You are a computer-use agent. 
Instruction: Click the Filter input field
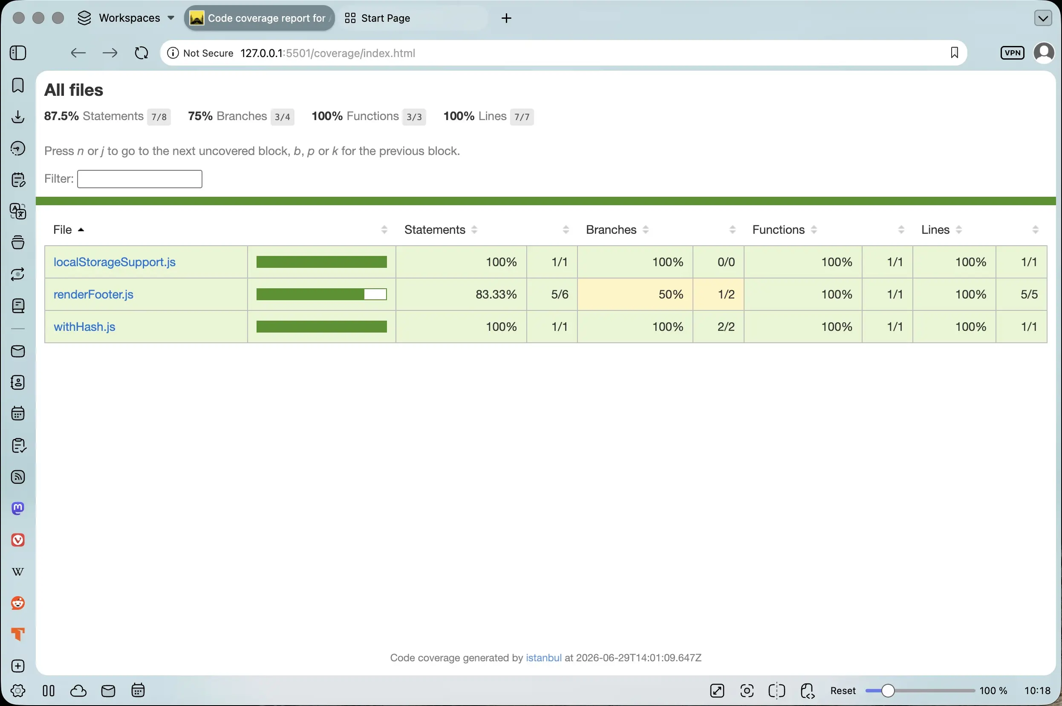pyautogui.click(x=140, y=179)
